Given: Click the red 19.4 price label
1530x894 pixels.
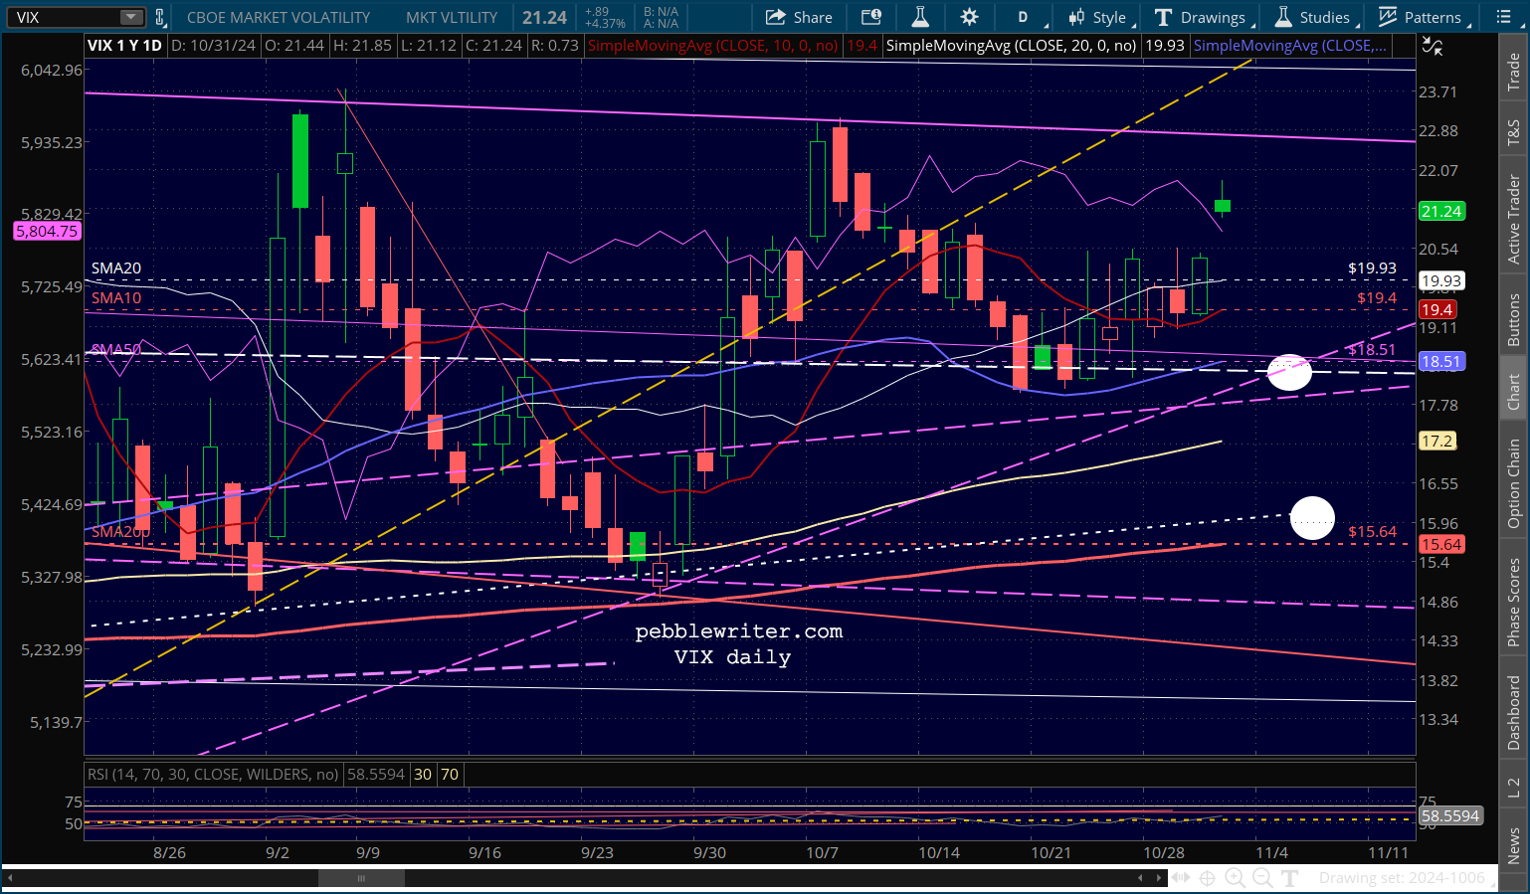Looking at the screenshot, I should 1437,309.
